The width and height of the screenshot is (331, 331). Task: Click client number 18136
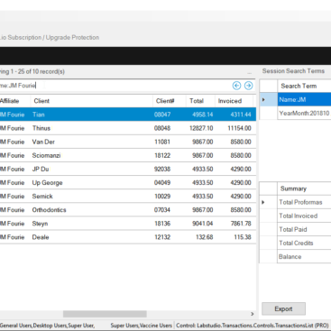pos(162,224)
